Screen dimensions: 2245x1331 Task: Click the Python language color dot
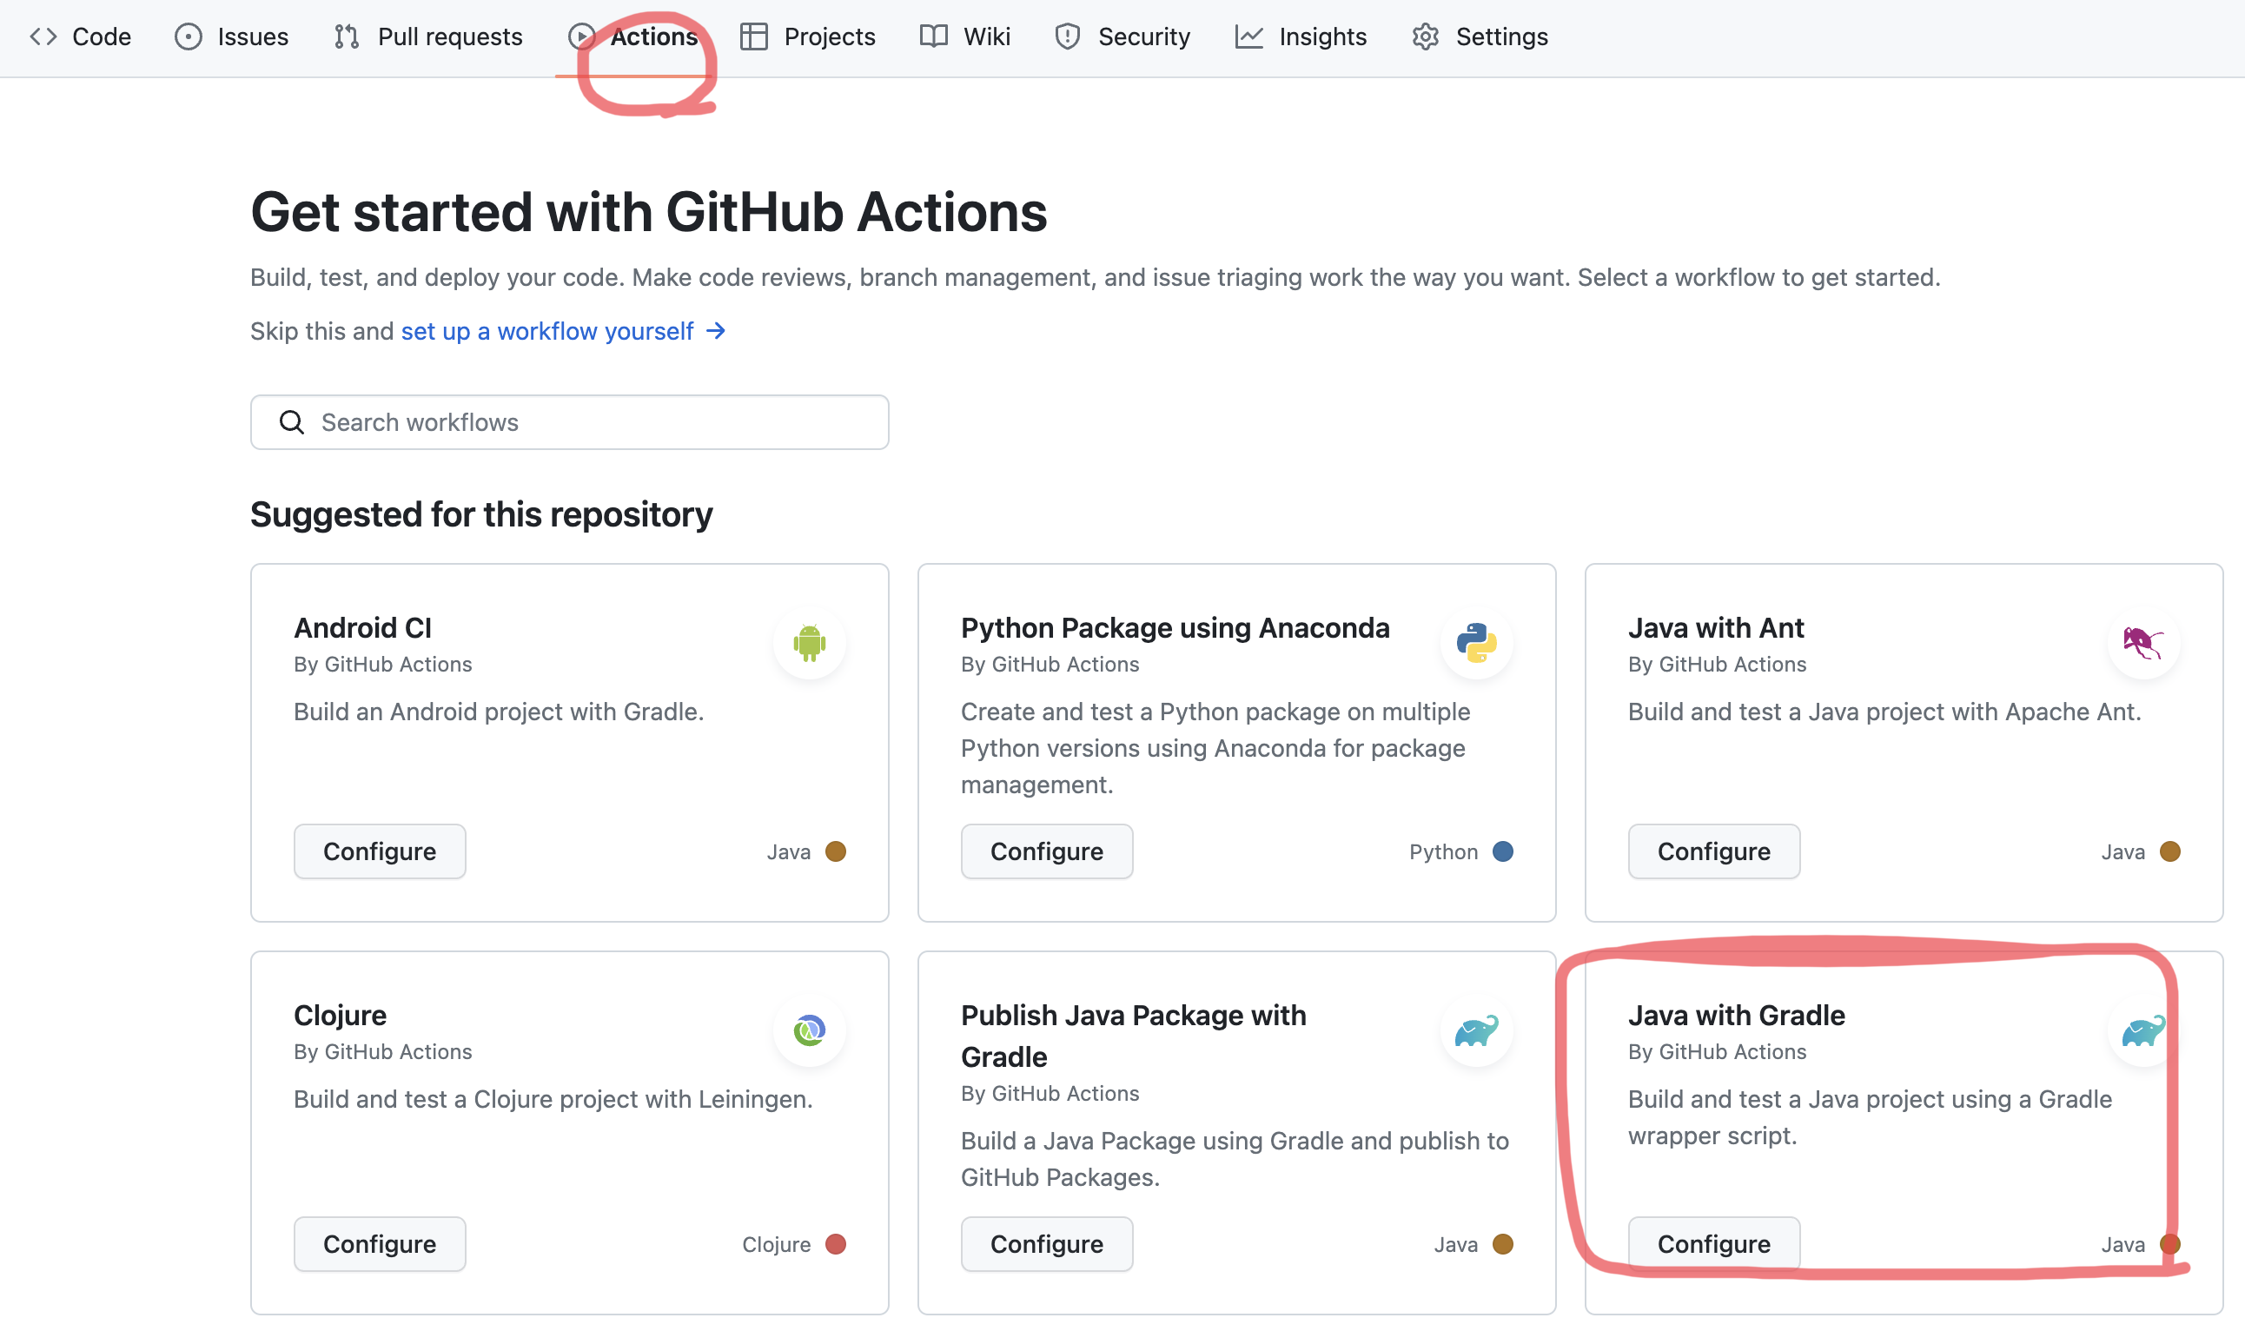[x=1502, y=851]
